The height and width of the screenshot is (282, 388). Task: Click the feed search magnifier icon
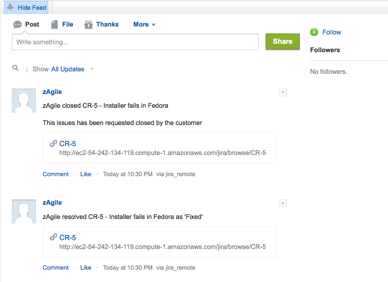pyautogui.click(x=16, y=68)
